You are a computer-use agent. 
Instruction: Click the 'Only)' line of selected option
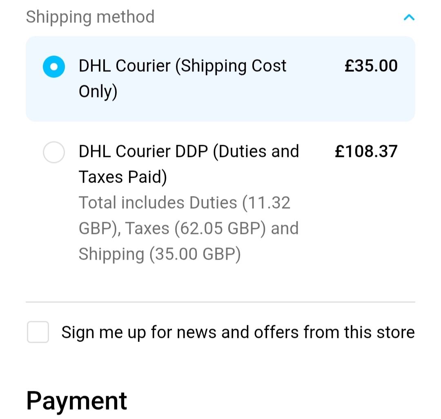click(x=98, y=92)
